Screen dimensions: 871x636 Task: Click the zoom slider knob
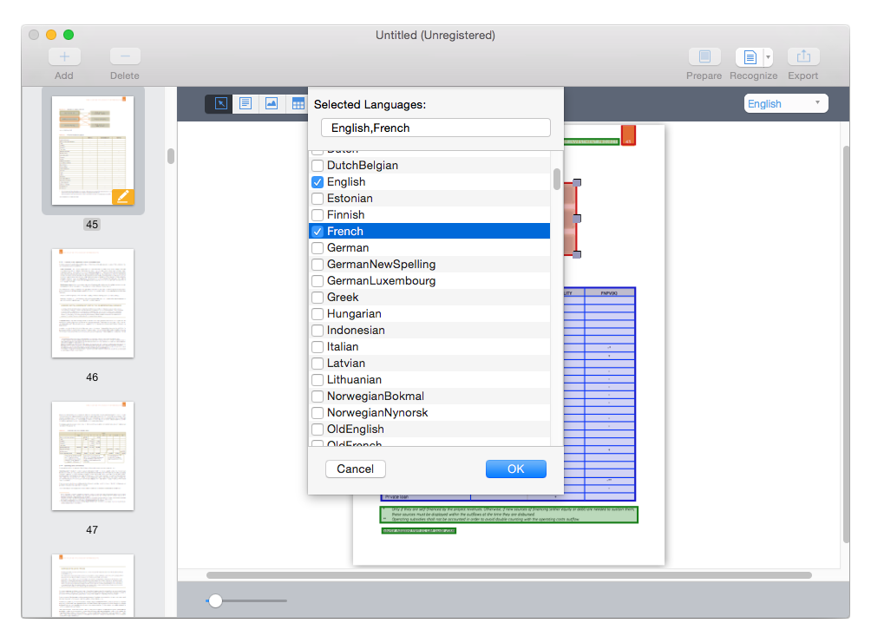pos(215,600)
